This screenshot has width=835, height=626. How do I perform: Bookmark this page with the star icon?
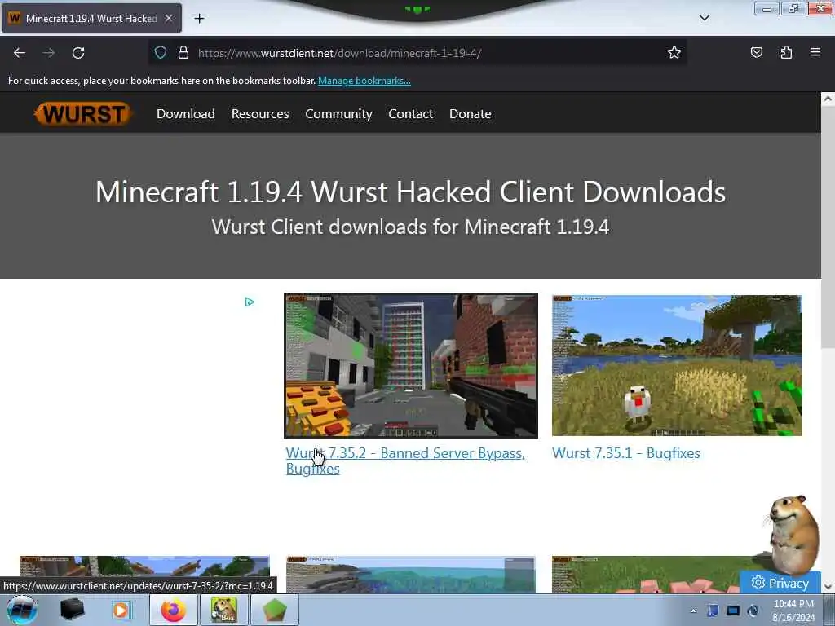[674, 53]
